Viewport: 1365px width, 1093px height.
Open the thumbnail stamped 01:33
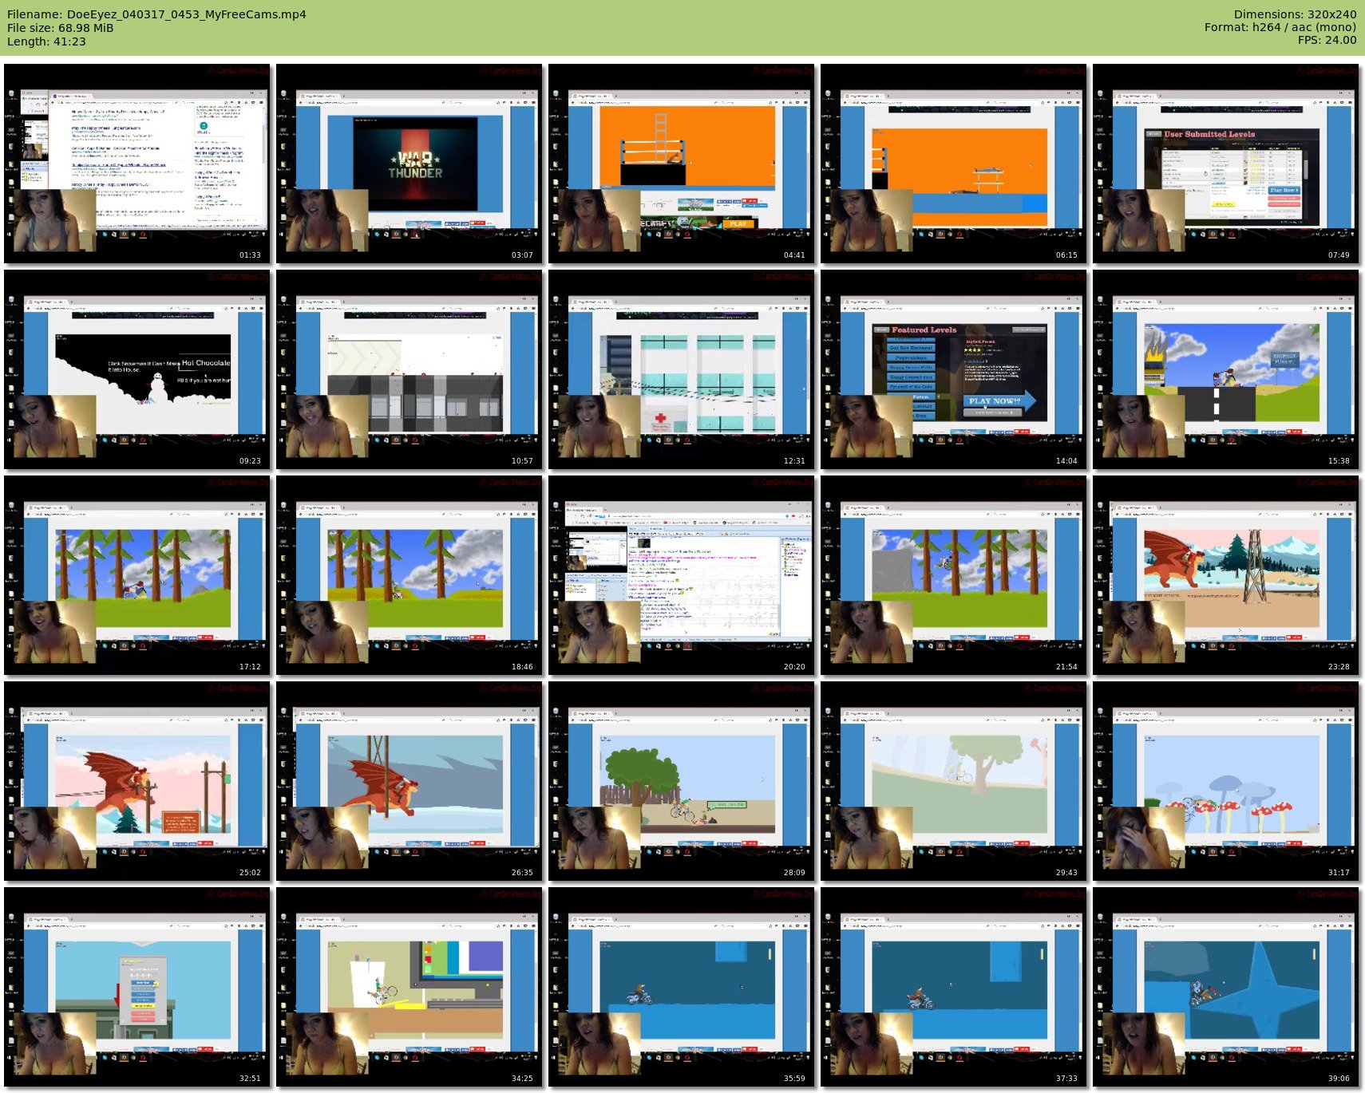[137, 164]
